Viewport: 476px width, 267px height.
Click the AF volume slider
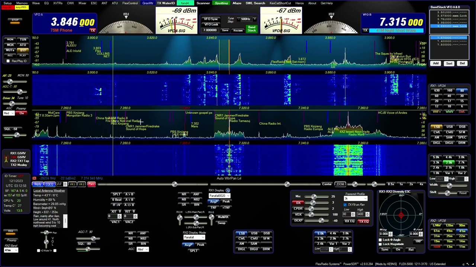(15, 82)
